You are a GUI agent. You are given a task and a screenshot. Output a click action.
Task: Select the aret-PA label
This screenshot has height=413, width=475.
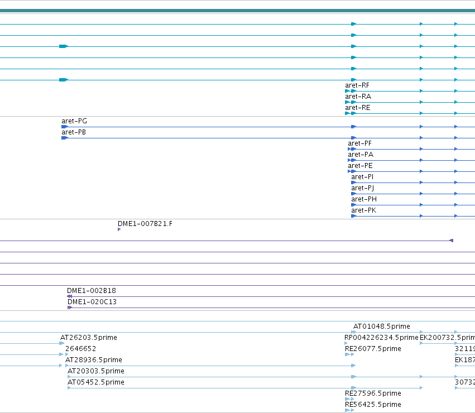[x=361, y=155]
